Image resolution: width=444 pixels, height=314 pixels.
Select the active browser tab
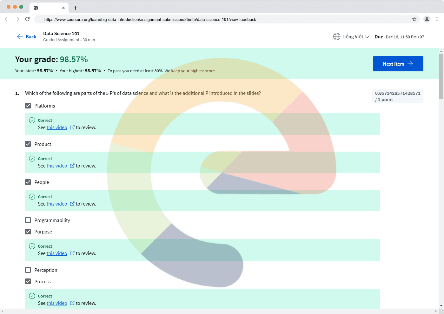point(49,8)
